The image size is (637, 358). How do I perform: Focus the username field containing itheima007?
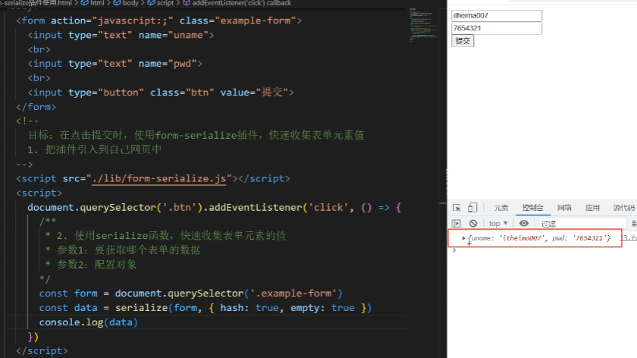[497, 15]
